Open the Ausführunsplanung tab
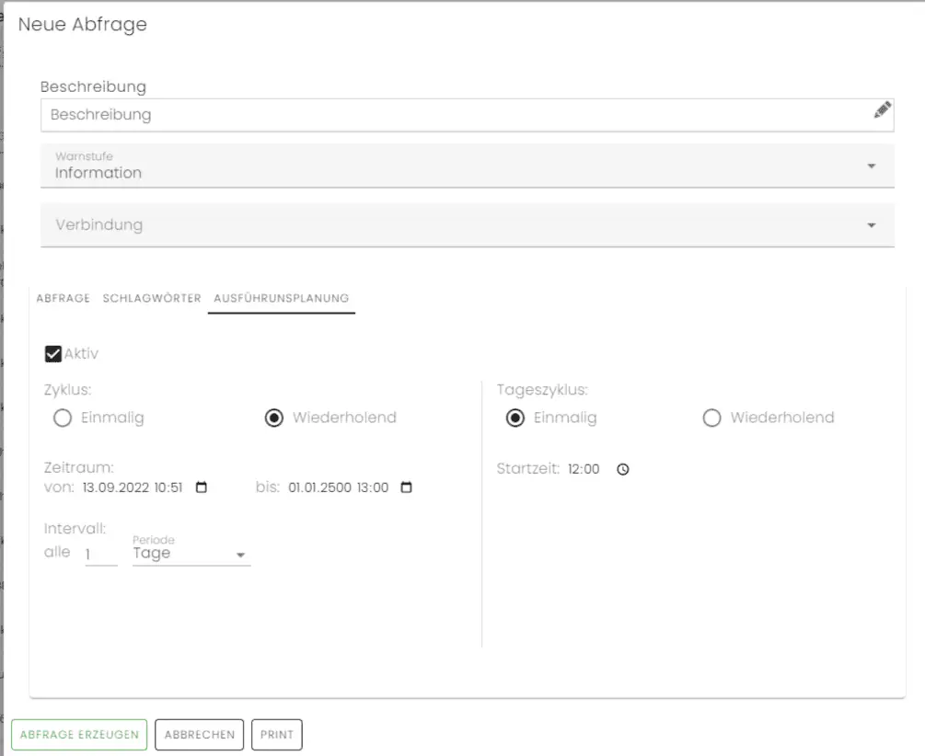 tap(281, 298)
